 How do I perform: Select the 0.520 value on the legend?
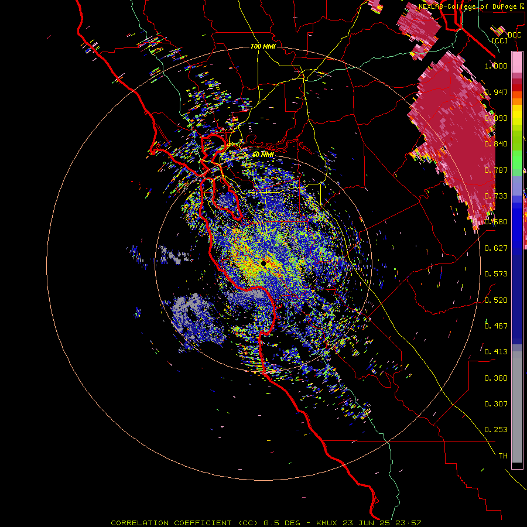[x=496, y=300]
